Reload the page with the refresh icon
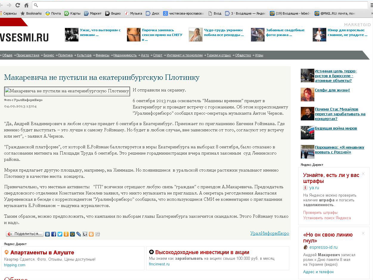The image size is (373, 280). click(x=18, y=5)
